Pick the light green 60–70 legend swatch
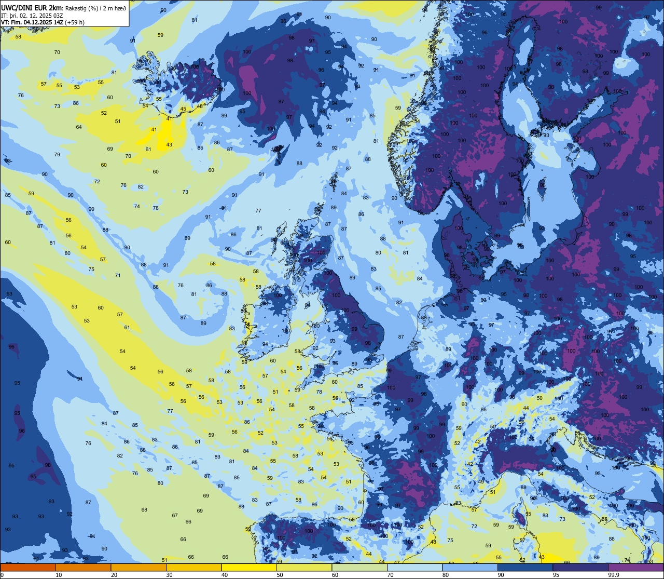Image resolution: width=664 pixels, height=579 pixels. [359, 568]
